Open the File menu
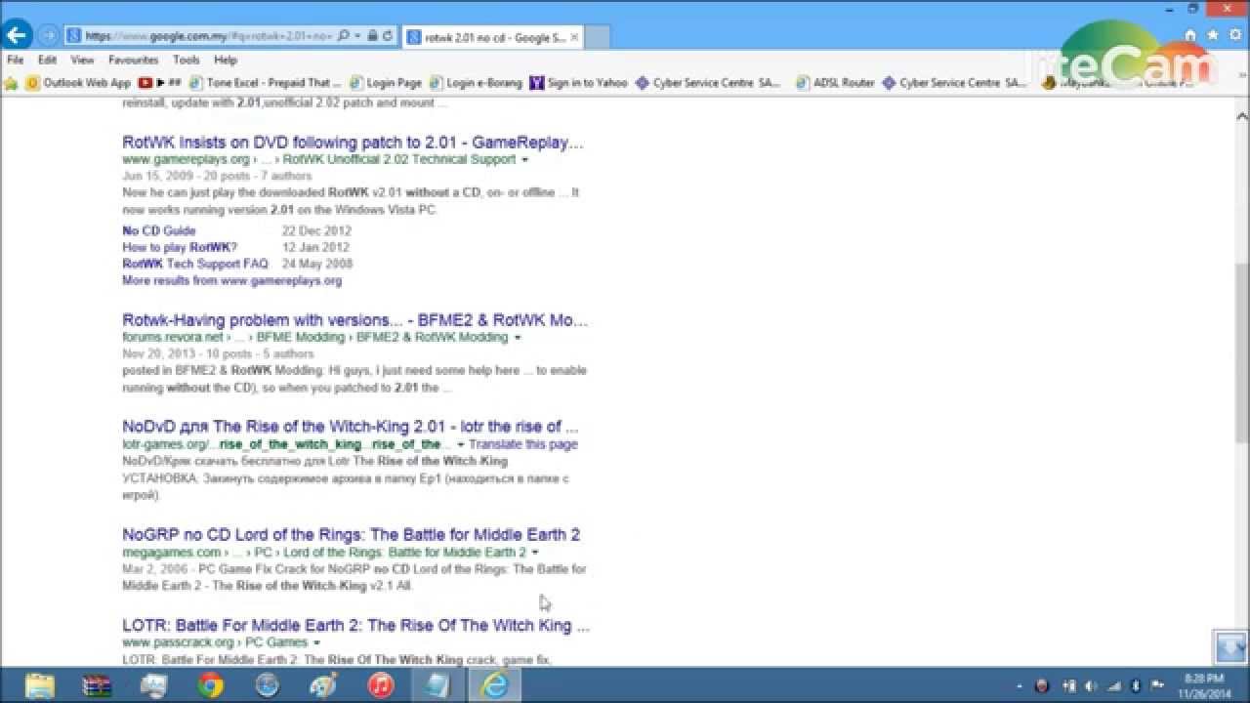 tap(15, 60)
